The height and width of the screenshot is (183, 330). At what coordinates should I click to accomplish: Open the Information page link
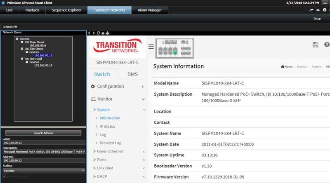pos(110,118)
